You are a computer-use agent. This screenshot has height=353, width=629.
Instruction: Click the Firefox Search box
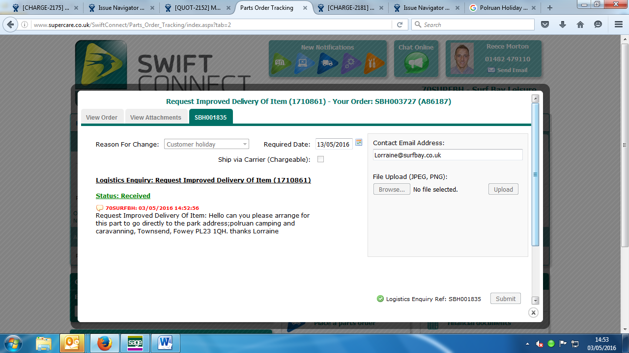[473, 25]
